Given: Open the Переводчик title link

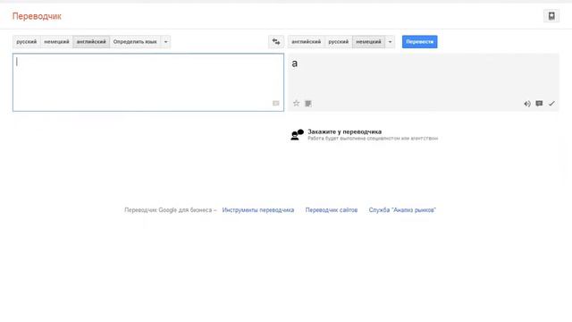Looking at the screenshot, I should point(37,16).
